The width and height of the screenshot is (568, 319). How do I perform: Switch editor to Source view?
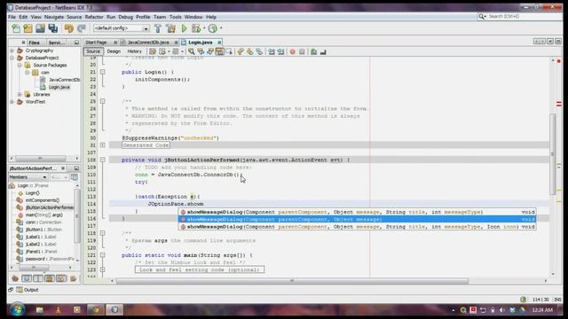click(93, 51)
